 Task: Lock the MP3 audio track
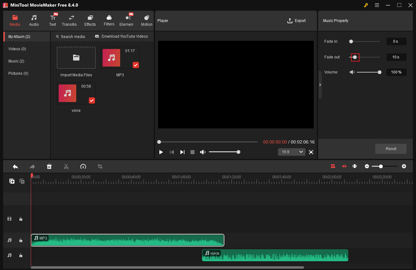point(21,240)
